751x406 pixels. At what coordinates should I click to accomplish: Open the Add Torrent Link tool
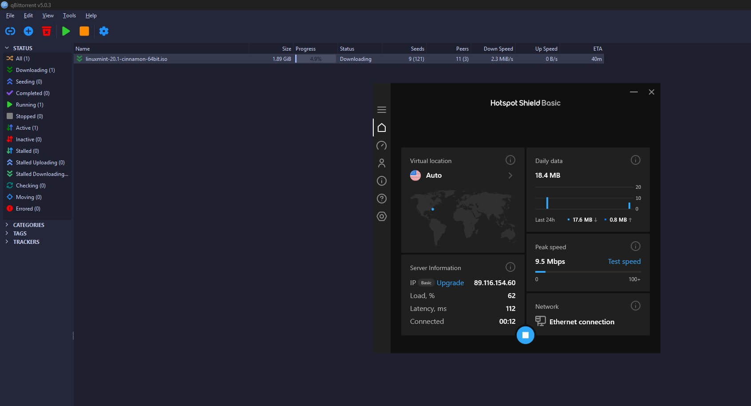(x=10, y=31)
